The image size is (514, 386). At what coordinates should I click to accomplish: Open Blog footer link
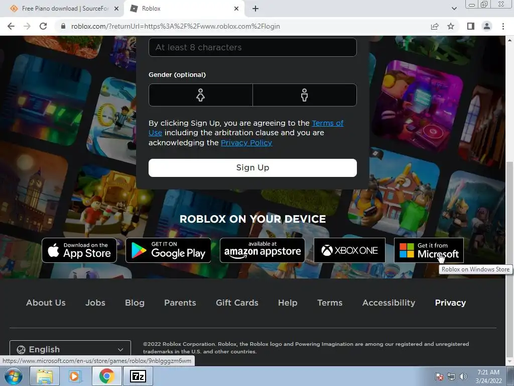tap(135, 303)
